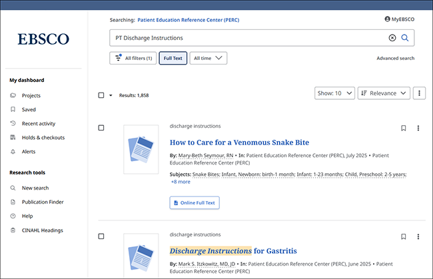This screenshot has width=433, height=279.
Task: Click the CINAHL Headings icon
Action: [13, 230]
